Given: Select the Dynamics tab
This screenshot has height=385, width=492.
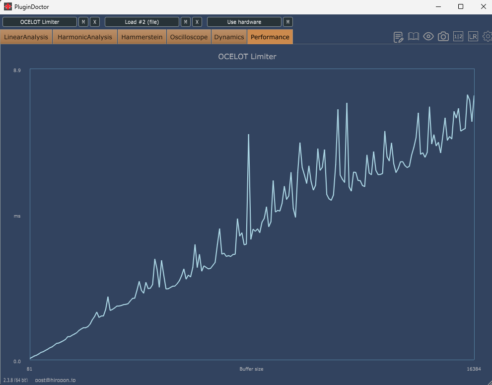Looking at the screenshot, I should [x=229, y=37].
